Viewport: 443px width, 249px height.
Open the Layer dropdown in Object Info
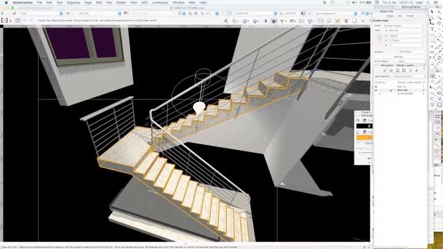404,30
